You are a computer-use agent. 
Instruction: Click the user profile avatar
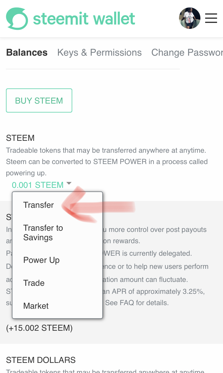pos(190,18)
